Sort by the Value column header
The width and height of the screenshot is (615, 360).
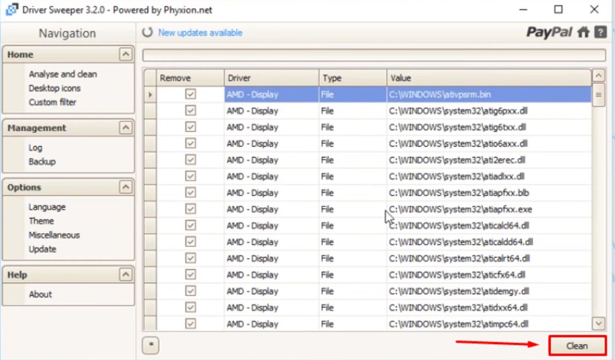point(489,78)
